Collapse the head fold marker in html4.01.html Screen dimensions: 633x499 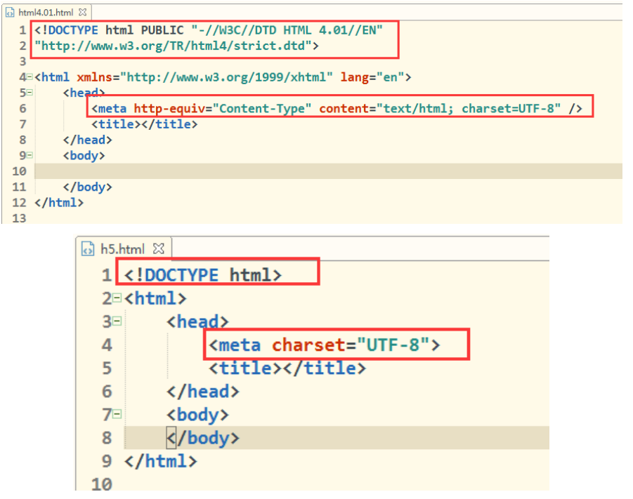point(30,93)
